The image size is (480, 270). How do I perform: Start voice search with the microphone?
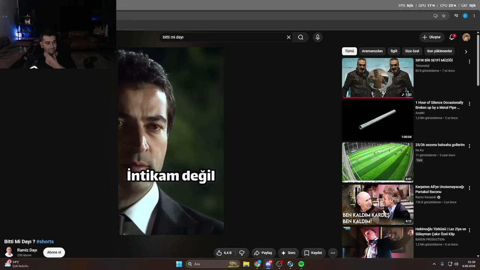coord(318,37)
